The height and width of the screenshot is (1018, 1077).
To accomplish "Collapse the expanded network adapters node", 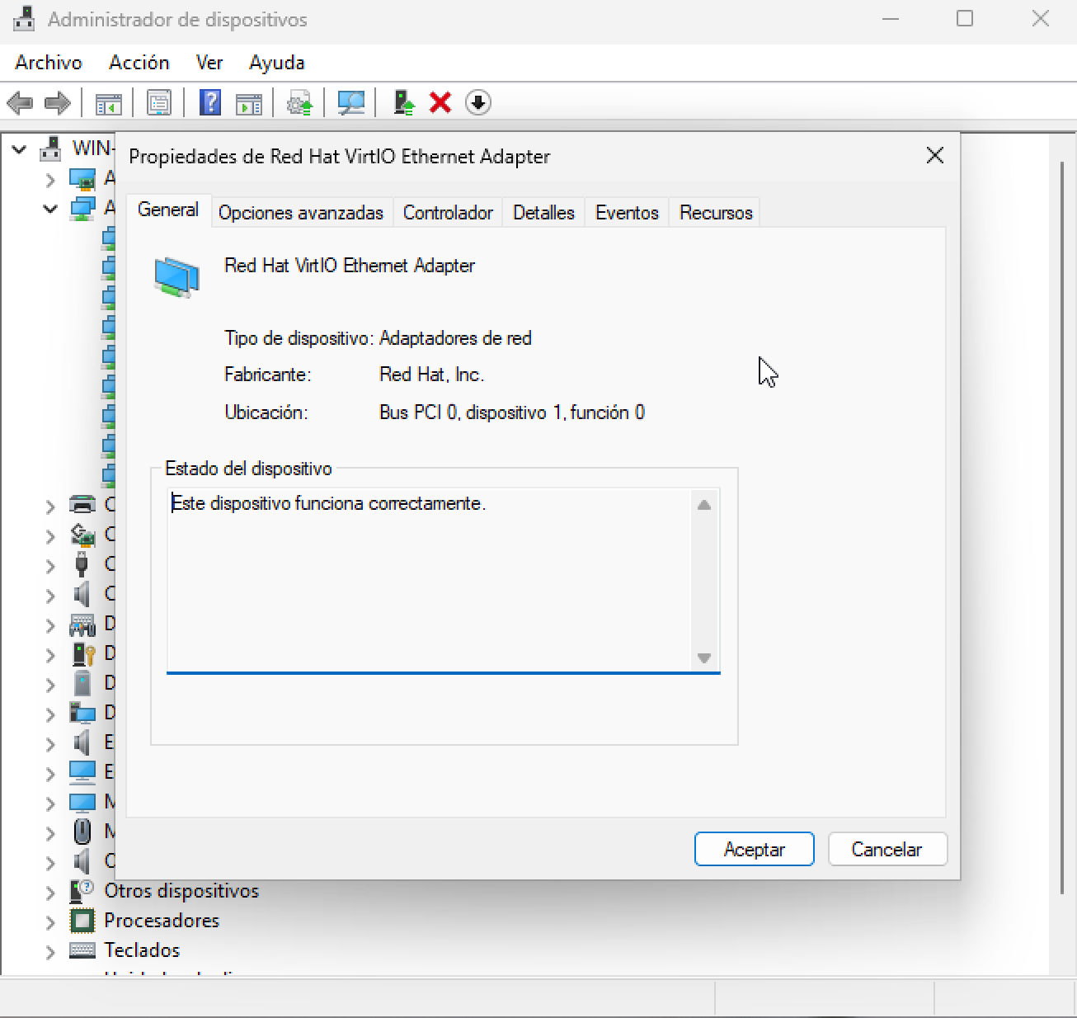I will 50,209.
